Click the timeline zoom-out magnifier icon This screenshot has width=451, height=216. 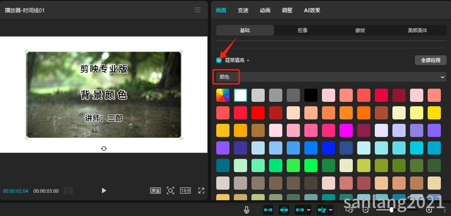click(x=366, y=210)
